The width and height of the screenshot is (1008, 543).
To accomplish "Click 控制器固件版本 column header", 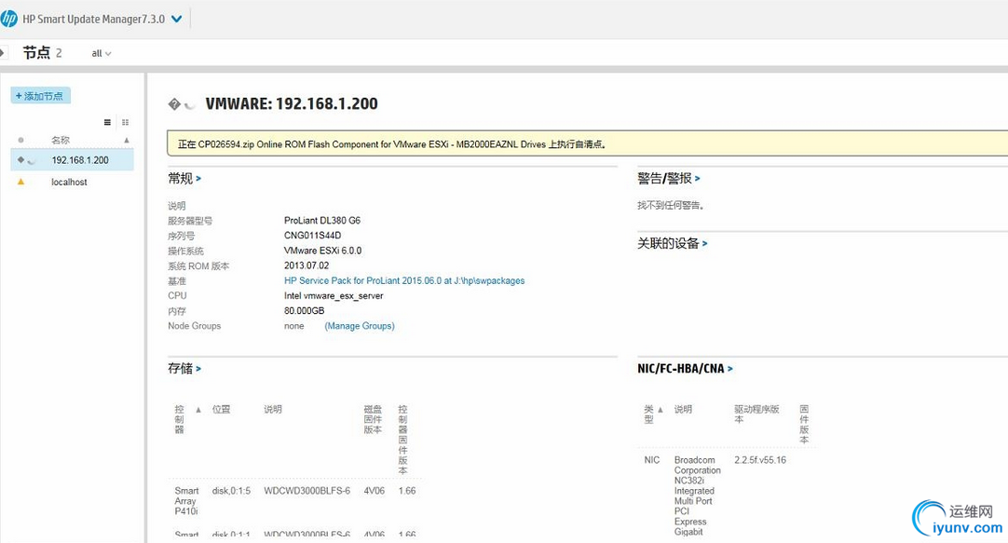I will pyautogui.click(x=402, y=440).
